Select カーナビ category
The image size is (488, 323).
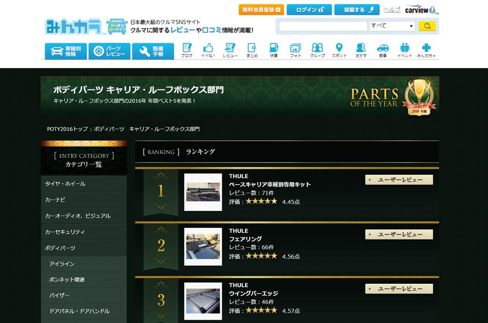(x=84, y=199)
